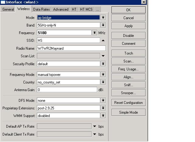The height and width of the screenshot is (142, 195).
Task: Click the DFS Mode field showing none
Action: click(68, 101)
